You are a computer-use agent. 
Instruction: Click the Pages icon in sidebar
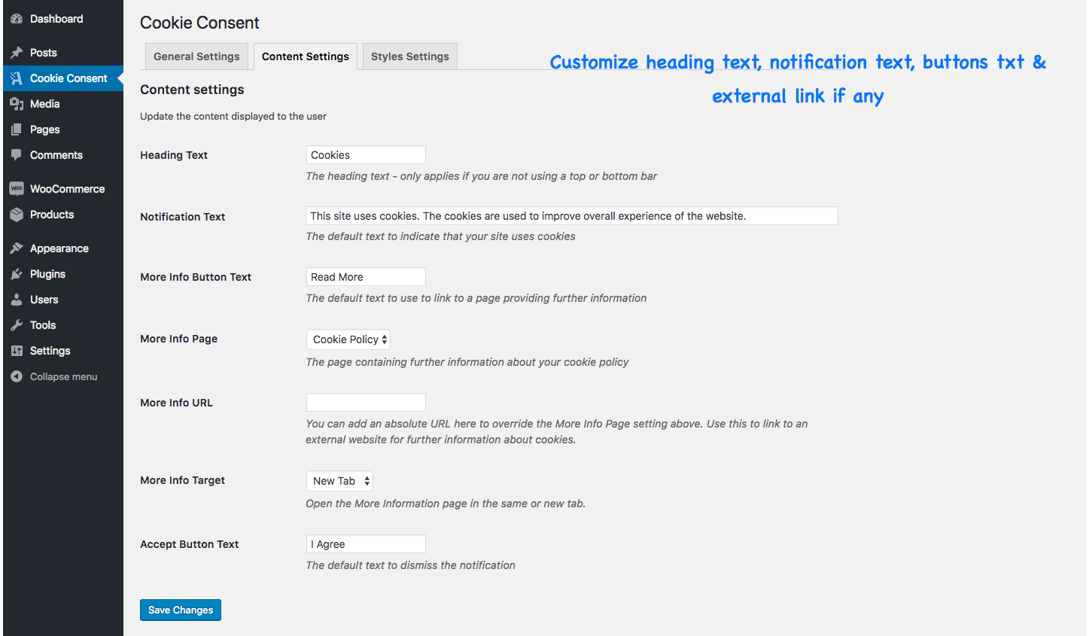(x=17, y=129)
